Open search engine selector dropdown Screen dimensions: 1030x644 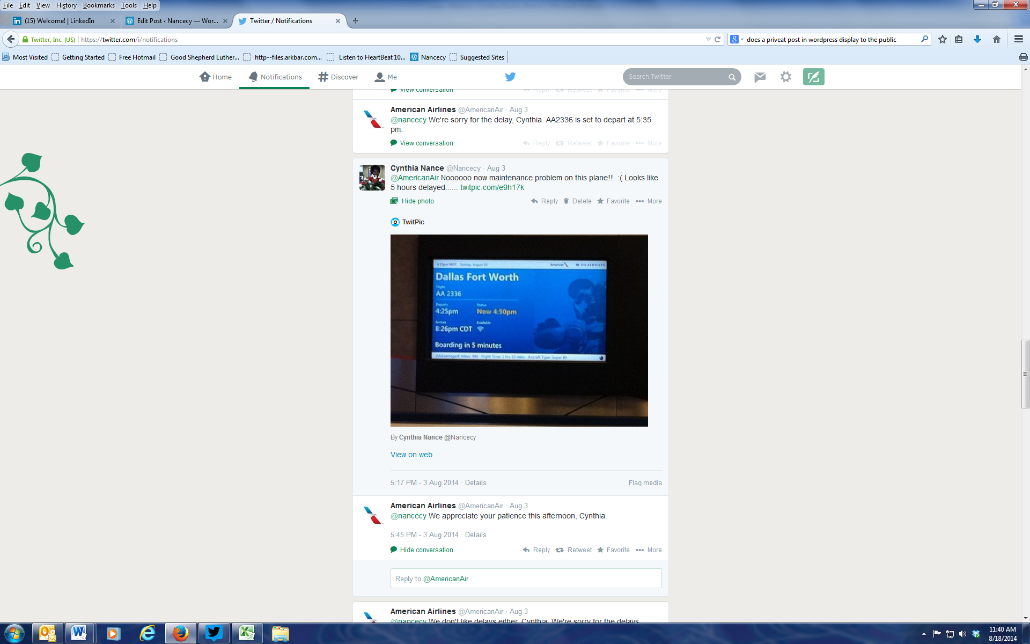(x=737, y=39)
